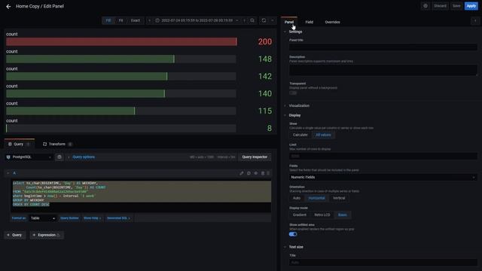Expand the Visualization section
Viewport: 482px width, 271px height.
click(x=299, y=105)
